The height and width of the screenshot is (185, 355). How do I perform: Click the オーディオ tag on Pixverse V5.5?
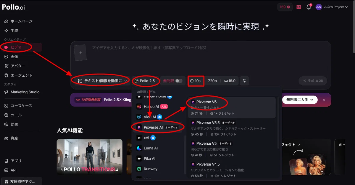tap(228, 123)
